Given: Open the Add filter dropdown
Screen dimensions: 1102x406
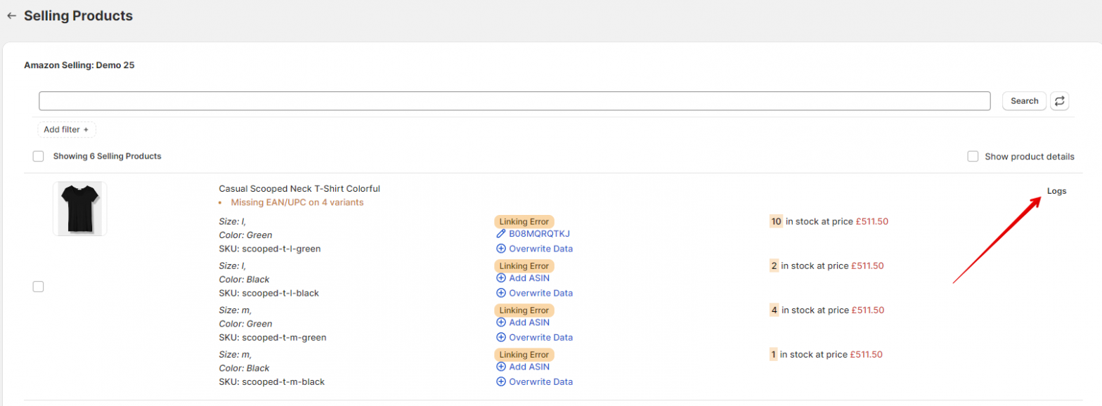Looking at the screenshot, I should pyautogui.click(x=66, y=129).
